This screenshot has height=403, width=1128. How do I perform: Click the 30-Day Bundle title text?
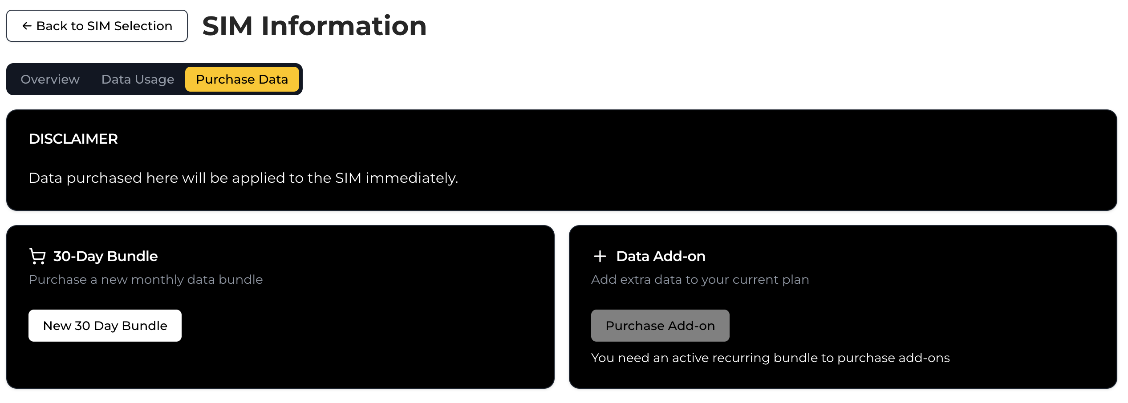coord(105,256)
